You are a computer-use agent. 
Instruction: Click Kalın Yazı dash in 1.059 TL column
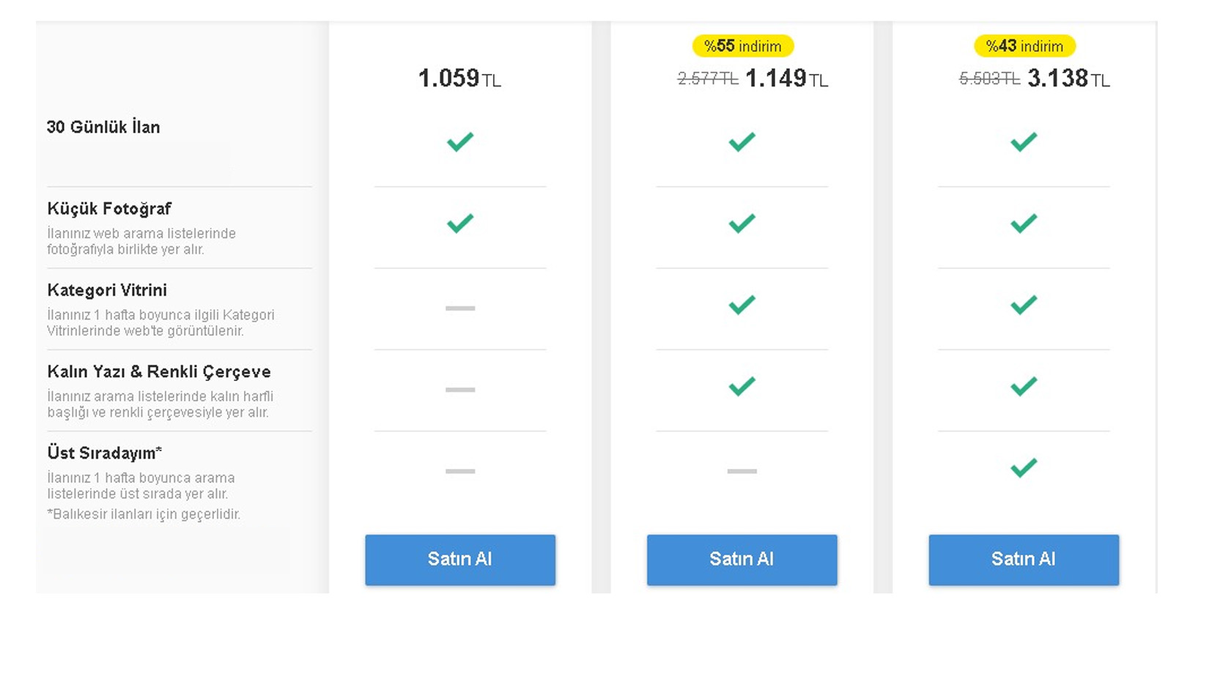[460, 390]
